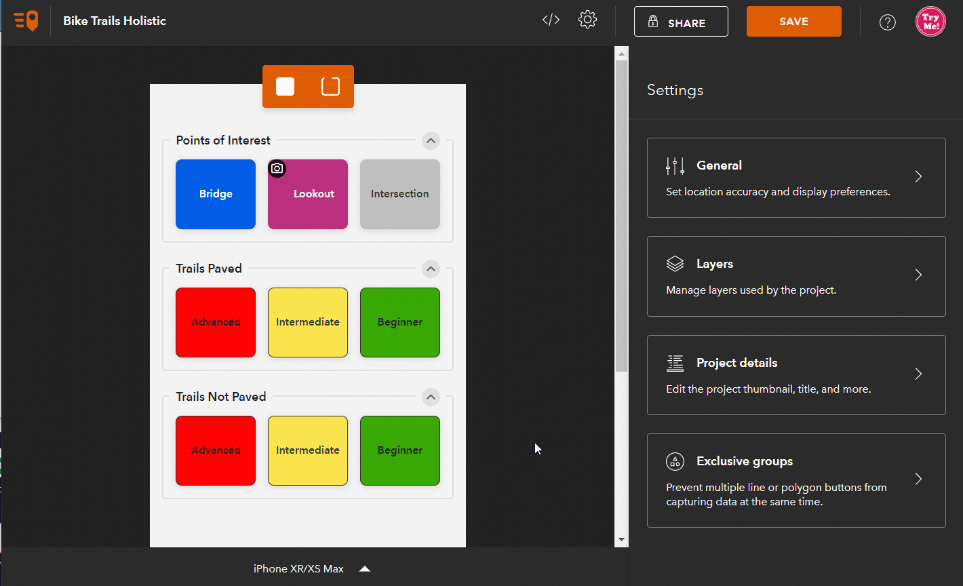
Task: Open the JSON code editor icon
Action: click(551, 20)
